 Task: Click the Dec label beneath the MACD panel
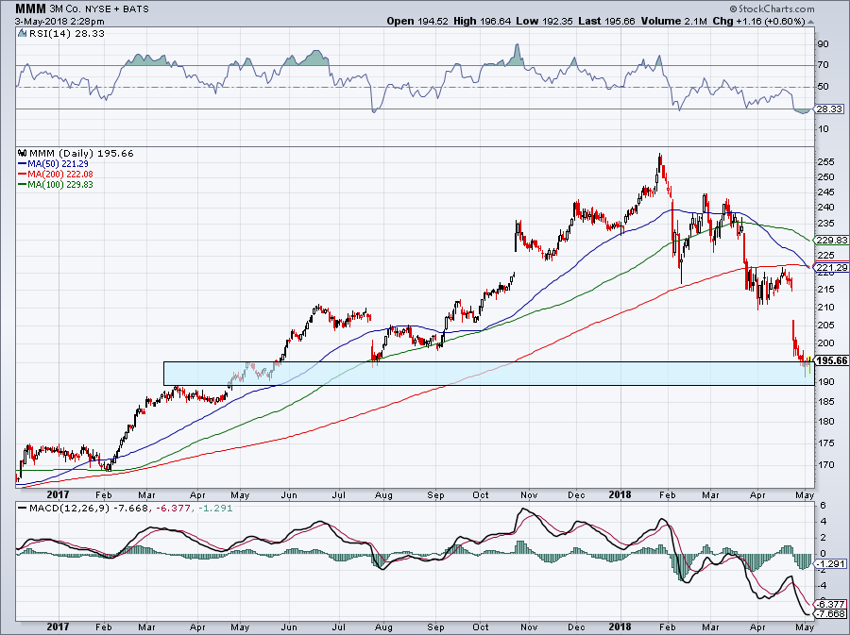pyautogui.click(x=576, y=627)
